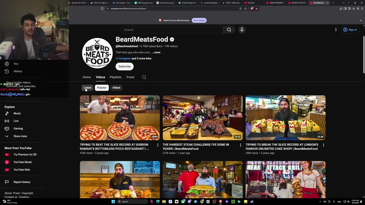The width and height of the screenshot is (365, 205).
Task: Switch to the City Guesser browser tab
Action: 121,3
